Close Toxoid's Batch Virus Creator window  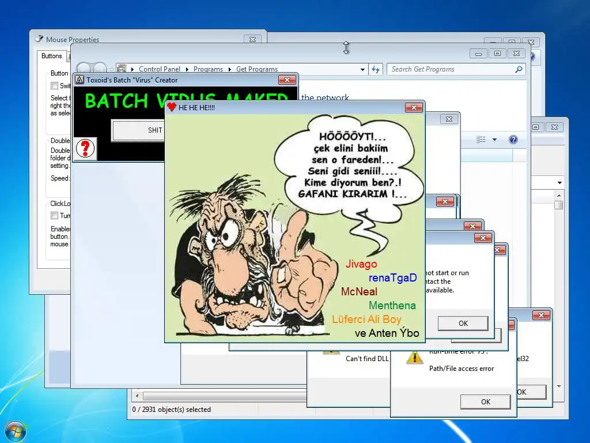coord(287,80)
